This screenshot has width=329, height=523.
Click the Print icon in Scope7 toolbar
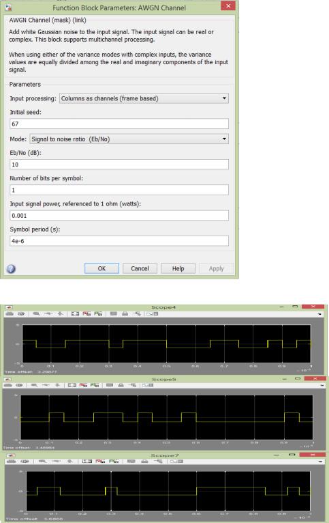point(11,462)
